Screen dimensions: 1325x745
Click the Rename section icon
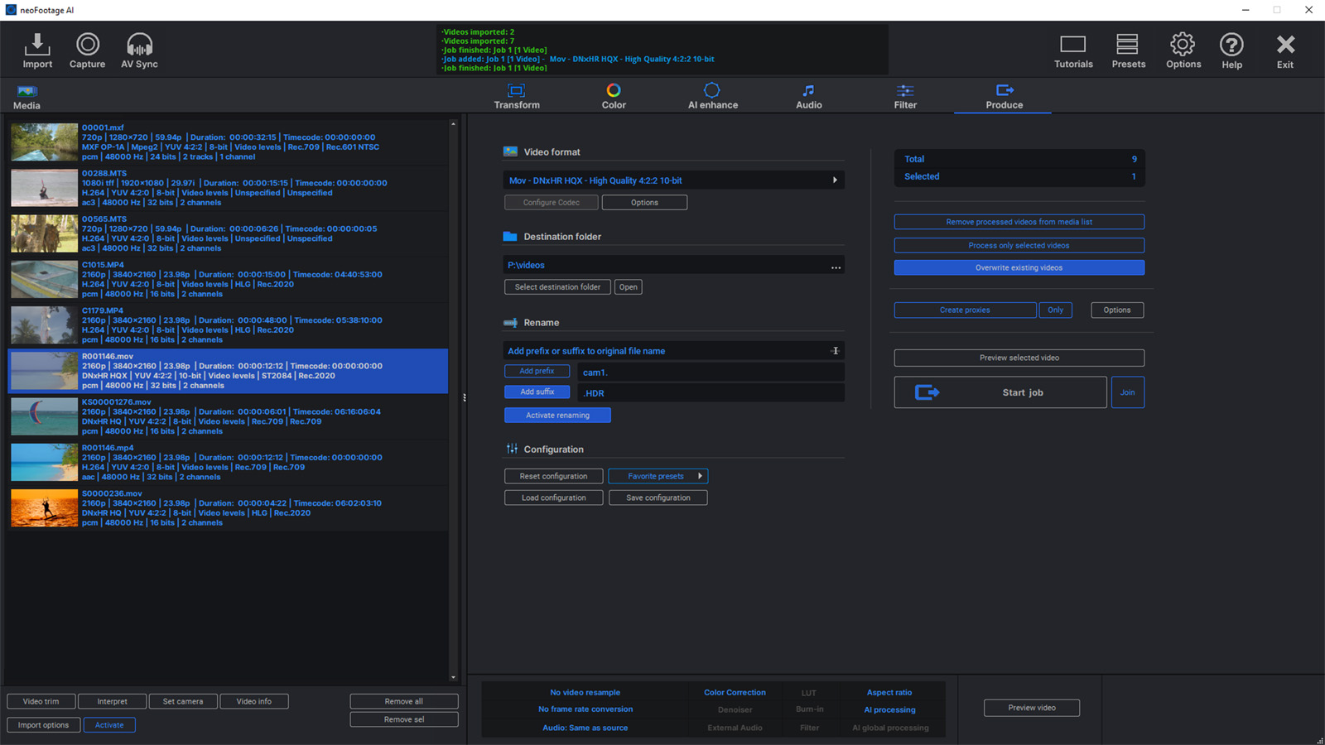click(510, 323)
